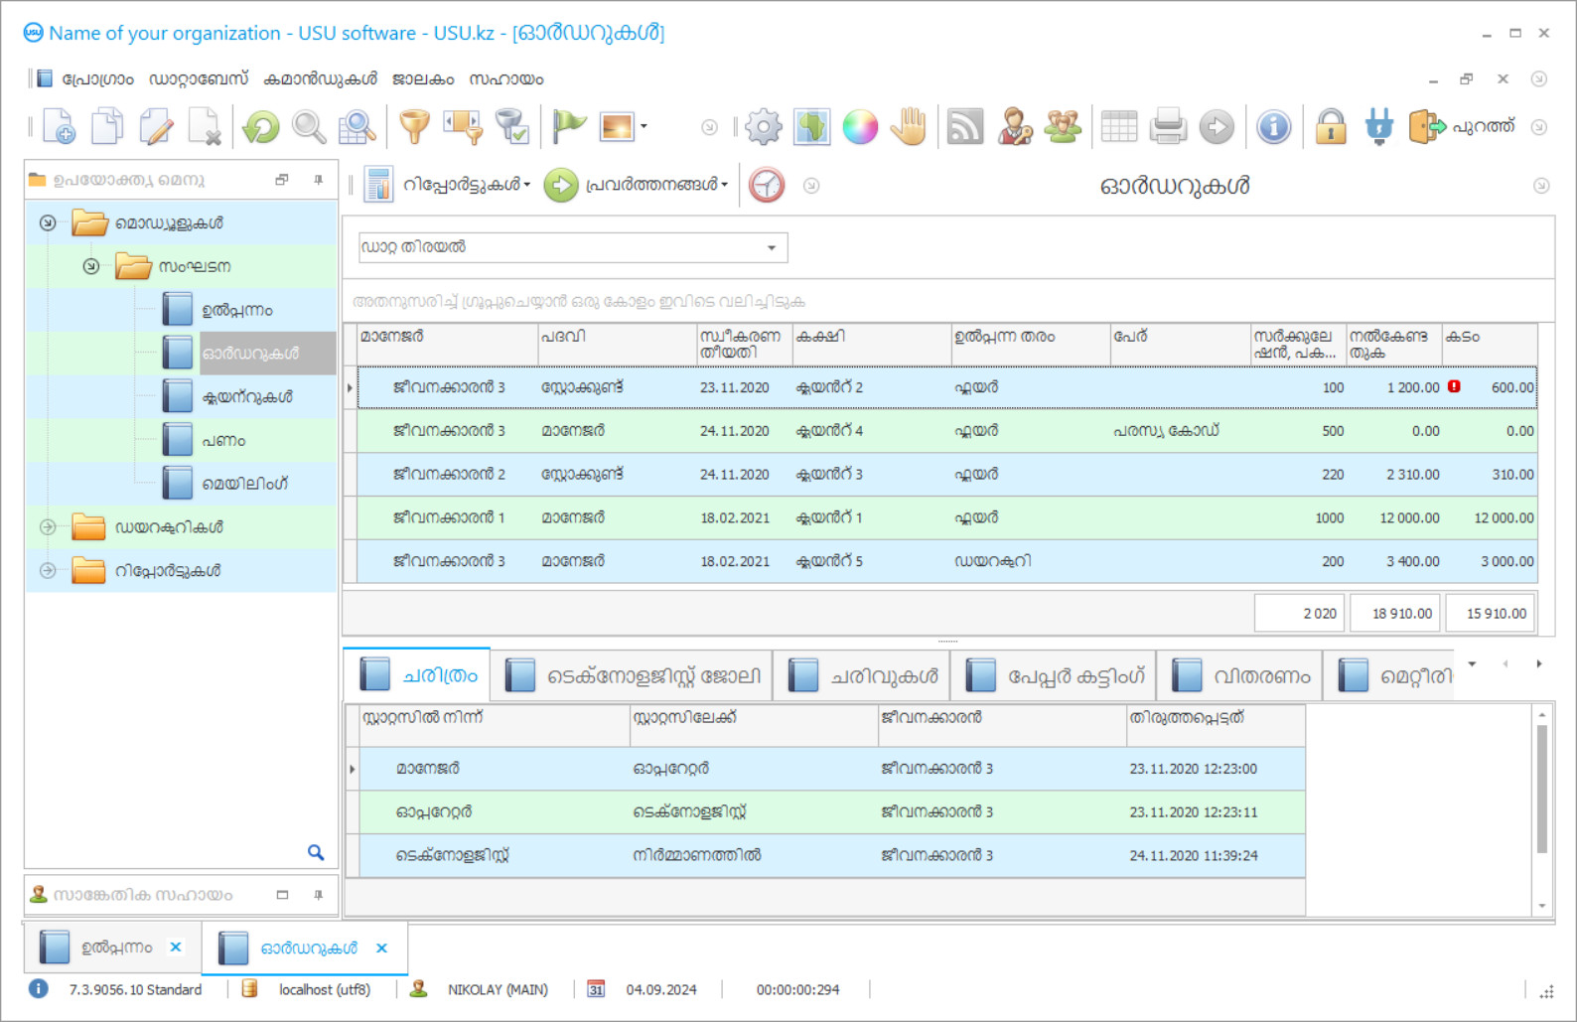Sort by the മാനേജർ column header
This screenshot has width=1577, height=1022.
point(448,344)
